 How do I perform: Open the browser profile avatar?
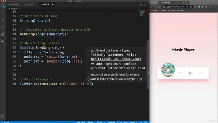click(211, 7)
